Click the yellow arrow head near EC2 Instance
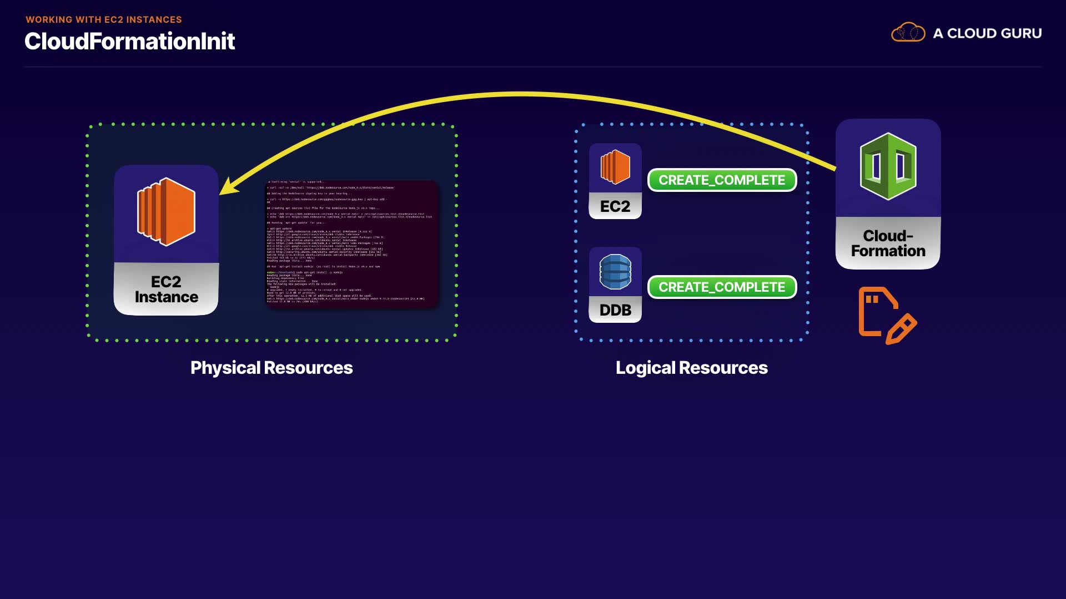This screenshot has height=599, width=1066. 228,187
